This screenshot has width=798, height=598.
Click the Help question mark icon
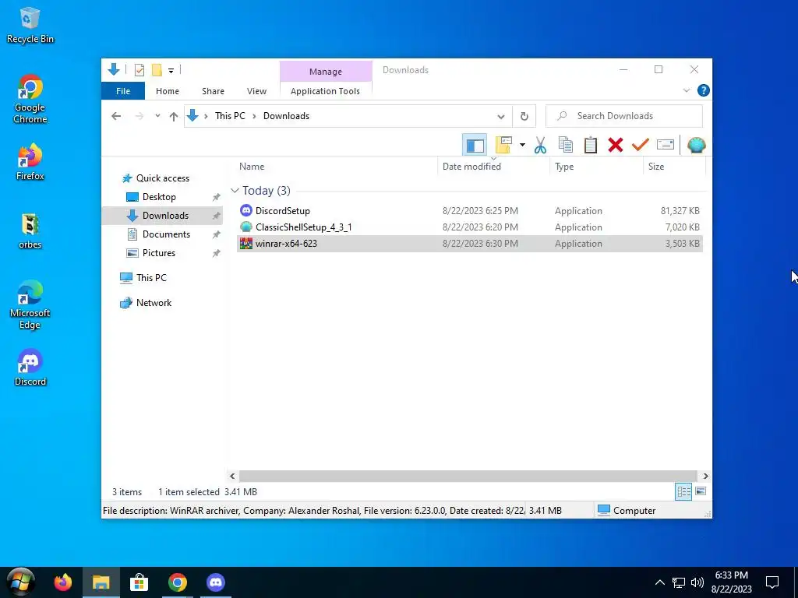pyautogui.click(x=704, y=90)
